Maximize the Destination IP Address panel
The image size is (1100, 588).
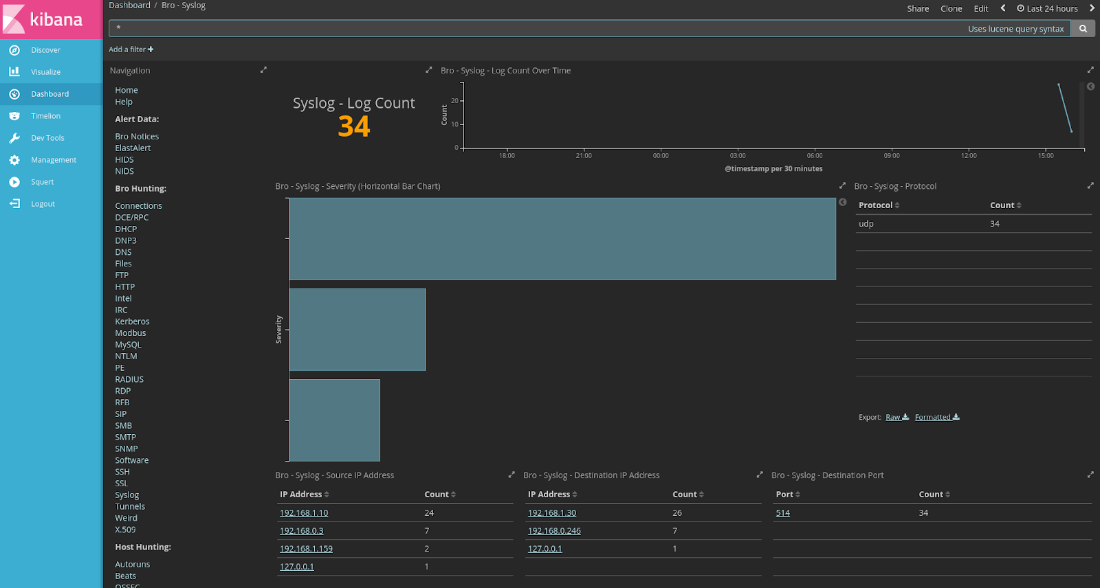click(x=760, y=475)
